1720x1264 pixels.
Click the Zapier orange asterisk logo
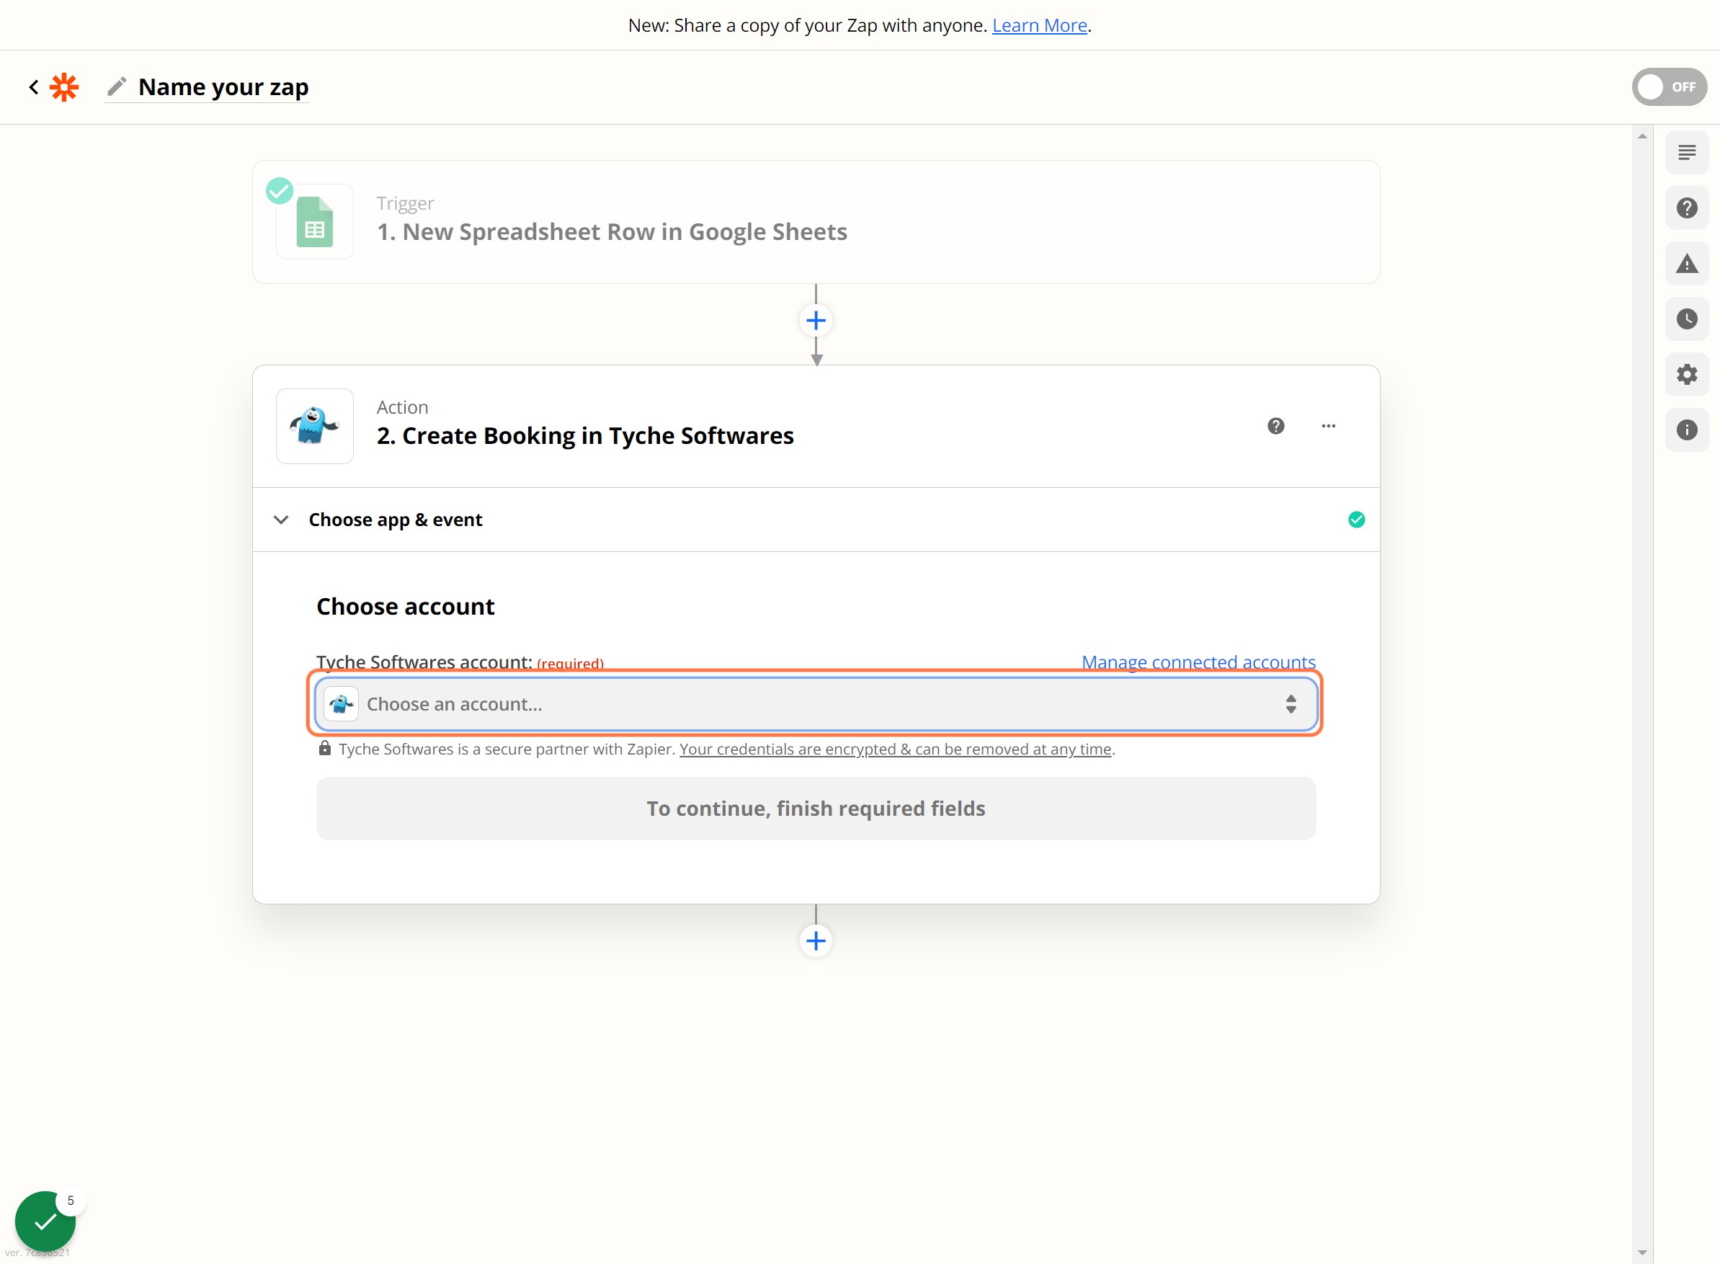pos(64,86)
